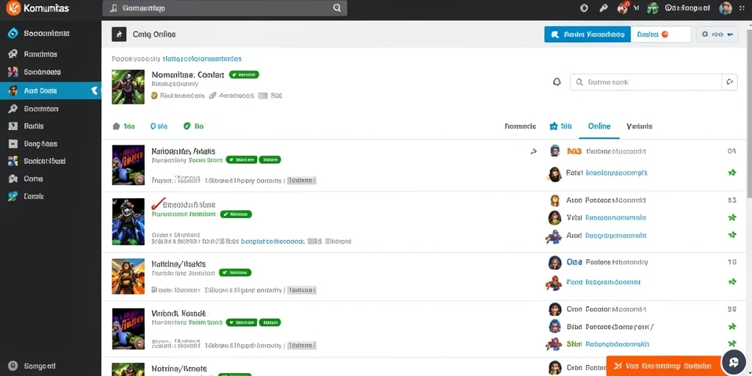Screen dimensions: 752x376
Task: Toggle the green star in the bearded avatar's row
Action: 732,173
